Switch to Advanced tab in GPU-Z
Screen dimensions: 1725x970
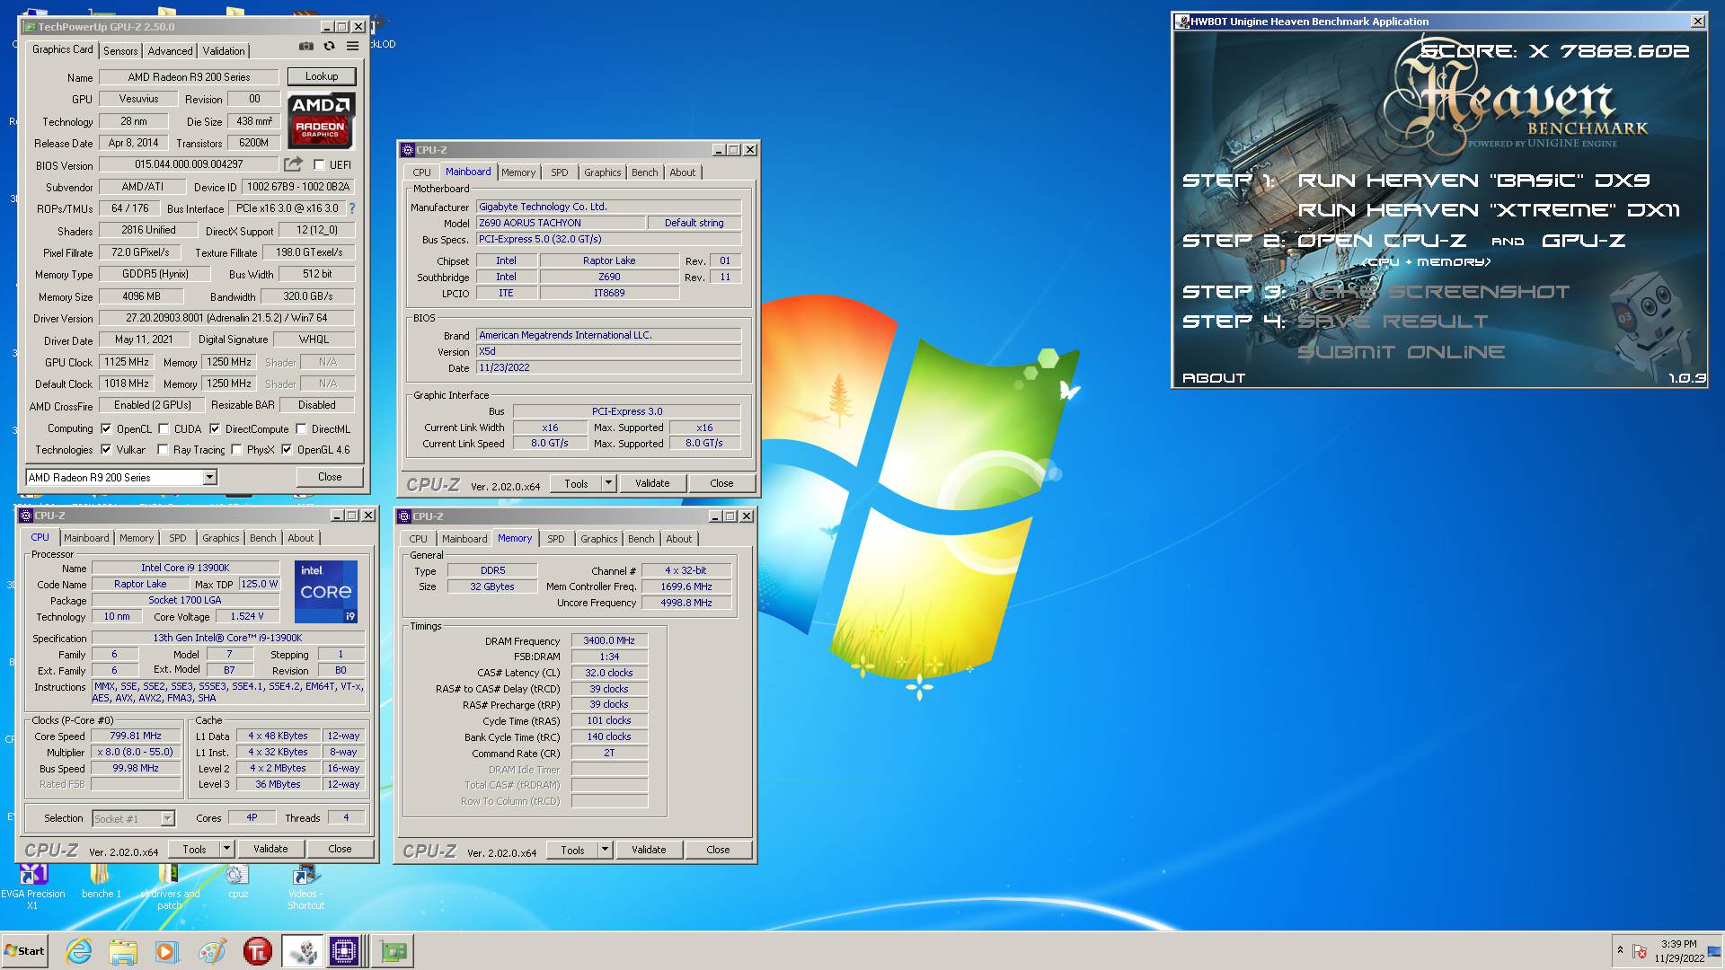click(x=170, y=51)
